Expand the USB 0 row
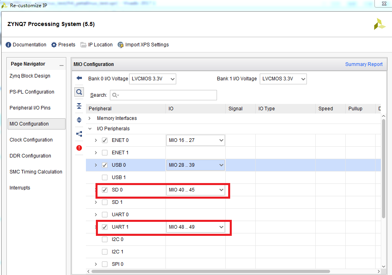This screenshot has height=275, width=392. click(x=96, y=165)
